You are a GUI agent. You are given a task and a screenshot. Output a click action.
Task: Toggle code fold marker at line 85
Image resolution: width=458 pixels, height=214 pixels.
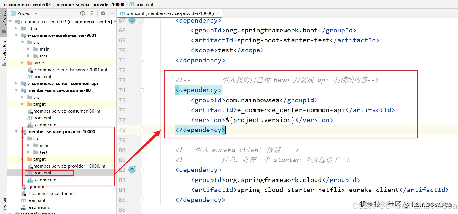(142, 199)
